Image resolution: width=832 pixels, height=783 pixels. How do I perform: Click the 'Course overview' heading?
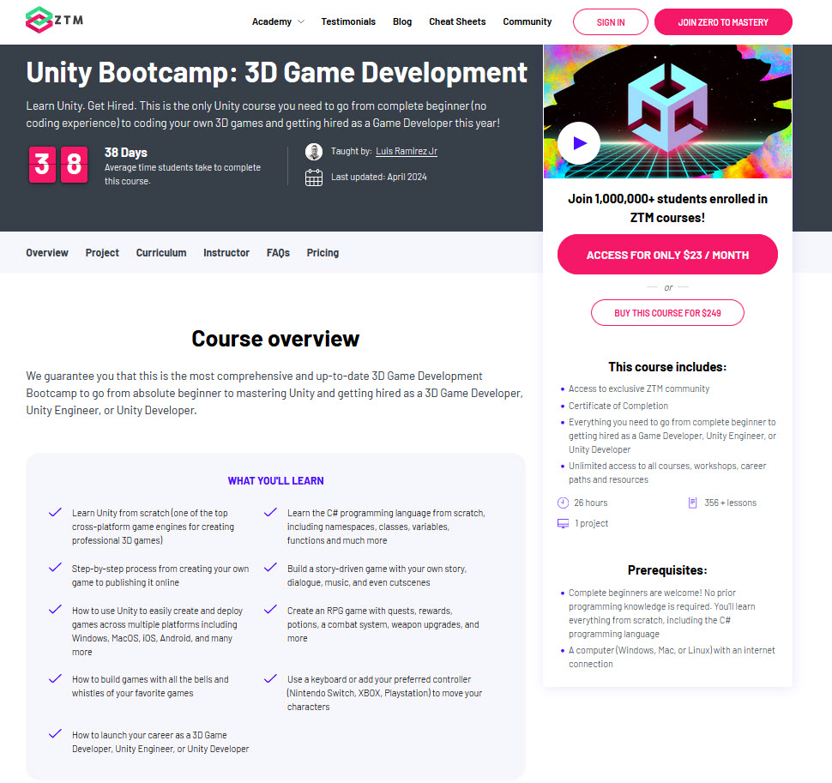275,339
